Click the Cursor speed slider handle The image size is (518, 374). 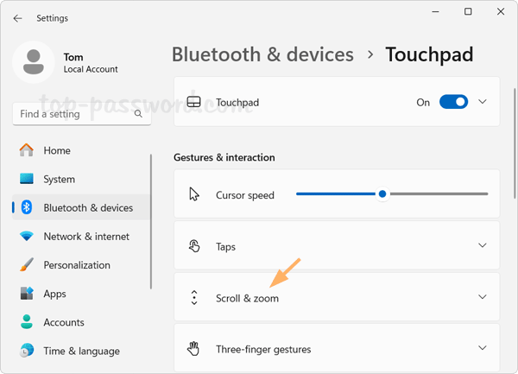pos(382,194)
